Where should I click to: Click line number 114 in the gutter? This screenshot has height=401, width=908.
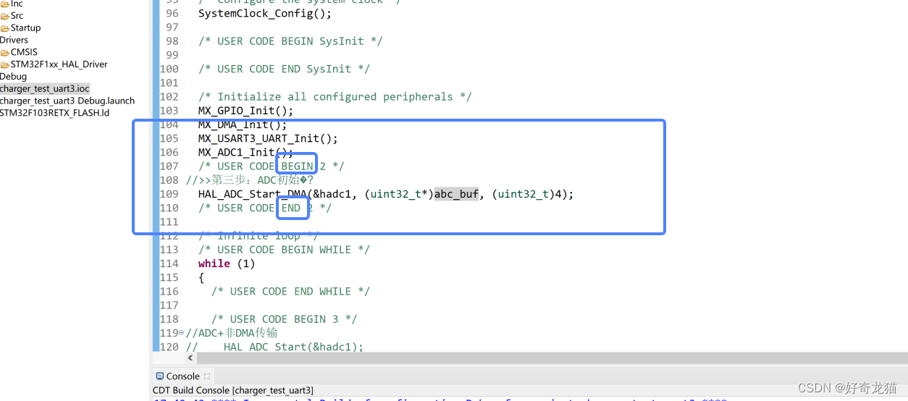169,263
